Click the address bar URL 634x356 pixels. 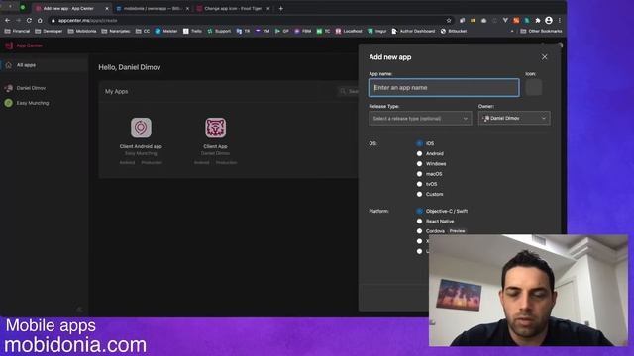coord(88,20)
